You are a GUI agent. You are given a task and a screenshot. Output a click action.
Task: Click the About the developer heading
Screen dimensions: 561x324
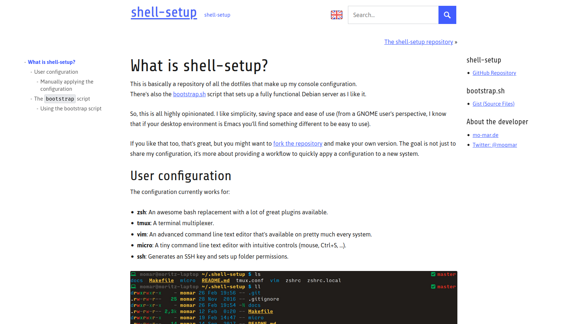tap(497, 122)
